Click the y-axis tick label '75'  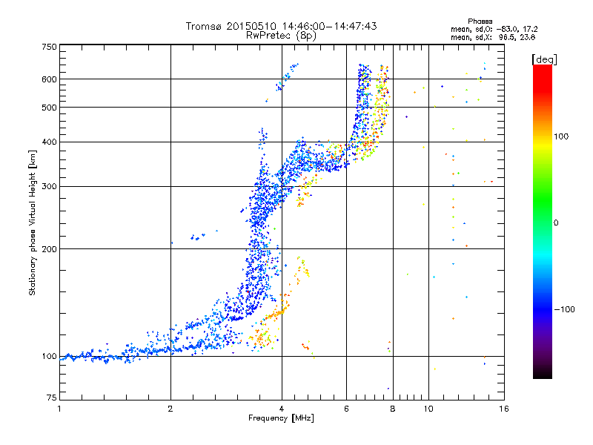click(52, 398)
